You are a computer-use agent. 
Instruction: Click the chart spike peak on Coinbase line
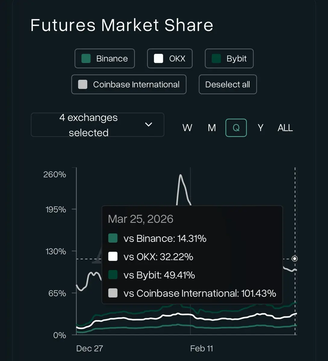180,175
